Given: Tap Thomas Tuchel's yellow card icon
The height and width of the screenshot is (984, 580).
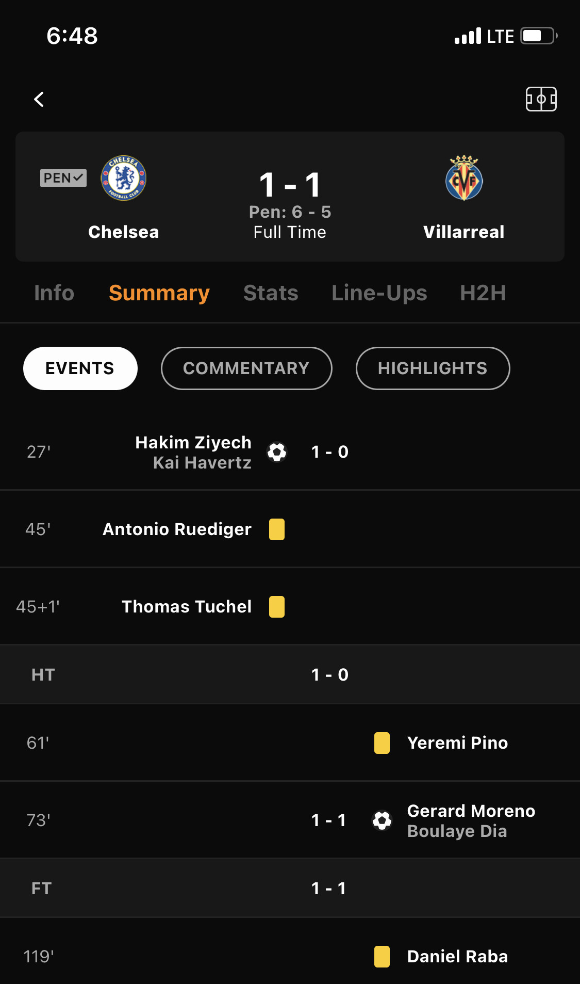Looking at the screenshot, I should pos(277,607).
